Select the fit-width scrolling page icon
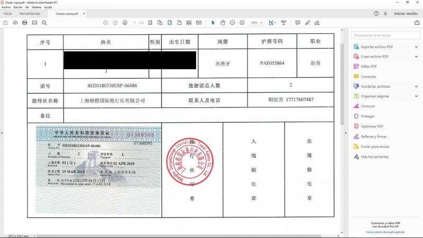This screenshot has height=238, width=423. click(x=170, y=23)
